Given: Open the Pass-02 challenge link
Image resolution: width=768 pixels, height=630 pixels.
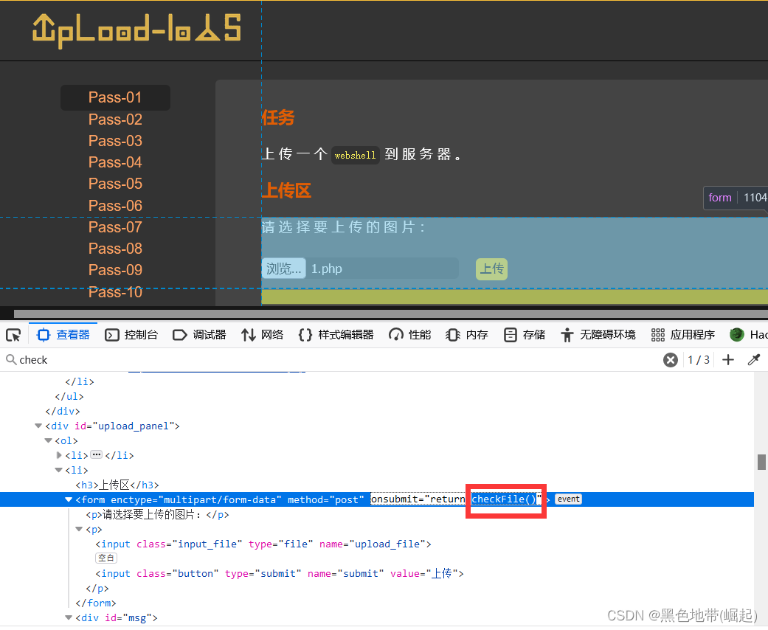Looking at the screenshot, I should pos(115,120).
